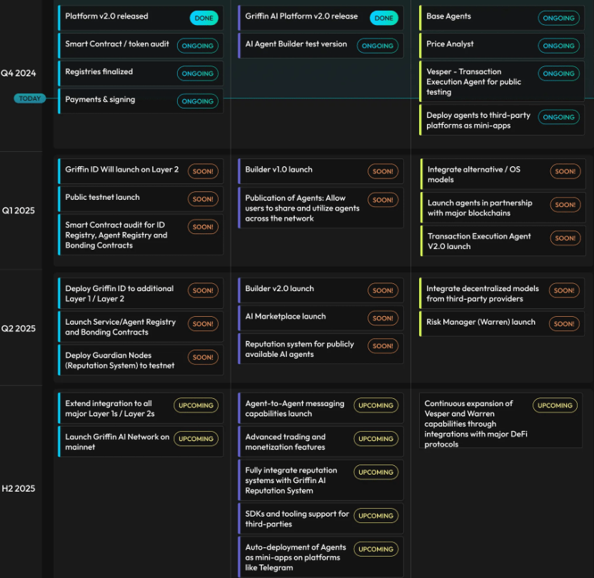Click DONE badge on Platform v2.0 released
This screenshot has width=594, height=578.
204,18
